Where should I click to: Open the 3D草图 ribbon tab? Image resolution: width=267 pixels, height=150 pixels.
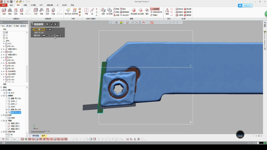pyautogui.click(x=33, y=5)
